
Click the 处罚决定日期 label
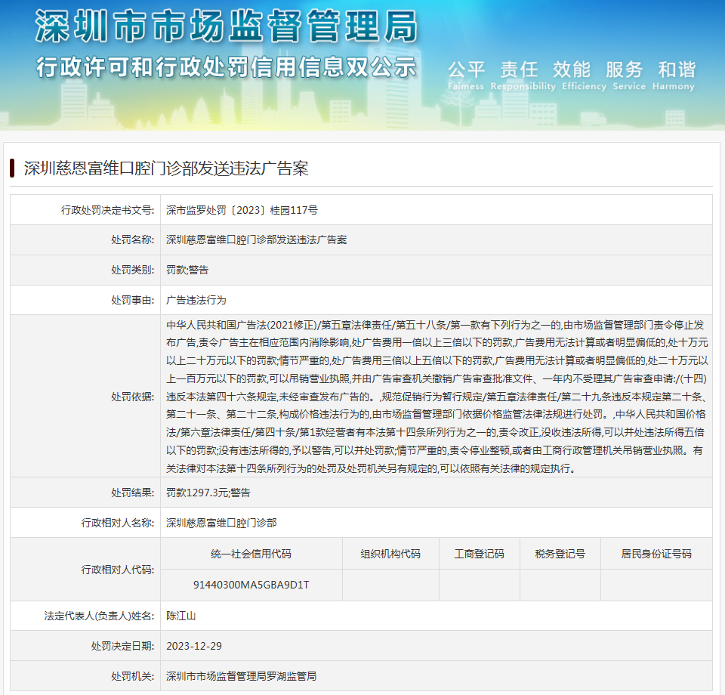coord(123,646)
